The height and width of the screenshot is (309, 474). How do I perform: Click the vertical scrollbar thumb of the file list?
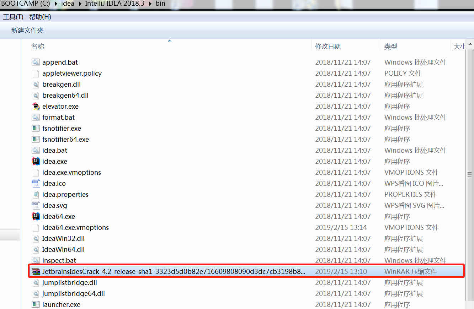pos(470,174)
